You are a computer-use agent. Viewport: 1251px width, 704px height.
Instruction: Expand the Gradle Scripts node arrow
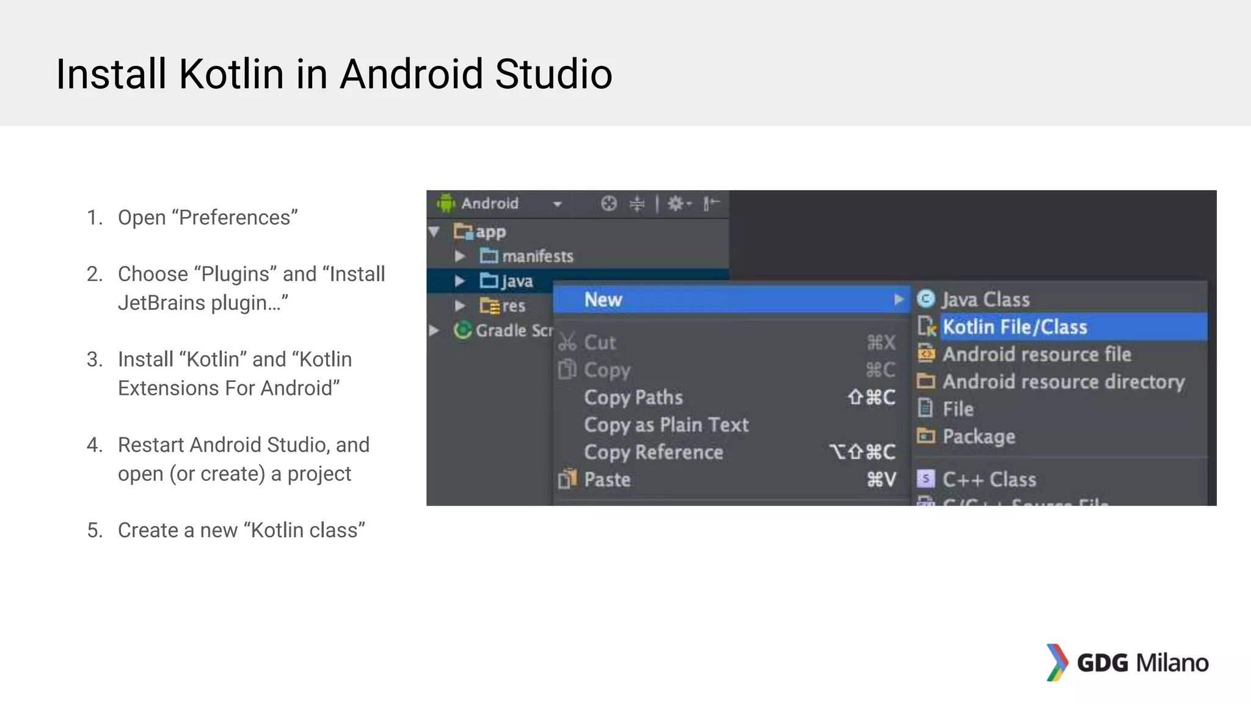tap(434, 331)
